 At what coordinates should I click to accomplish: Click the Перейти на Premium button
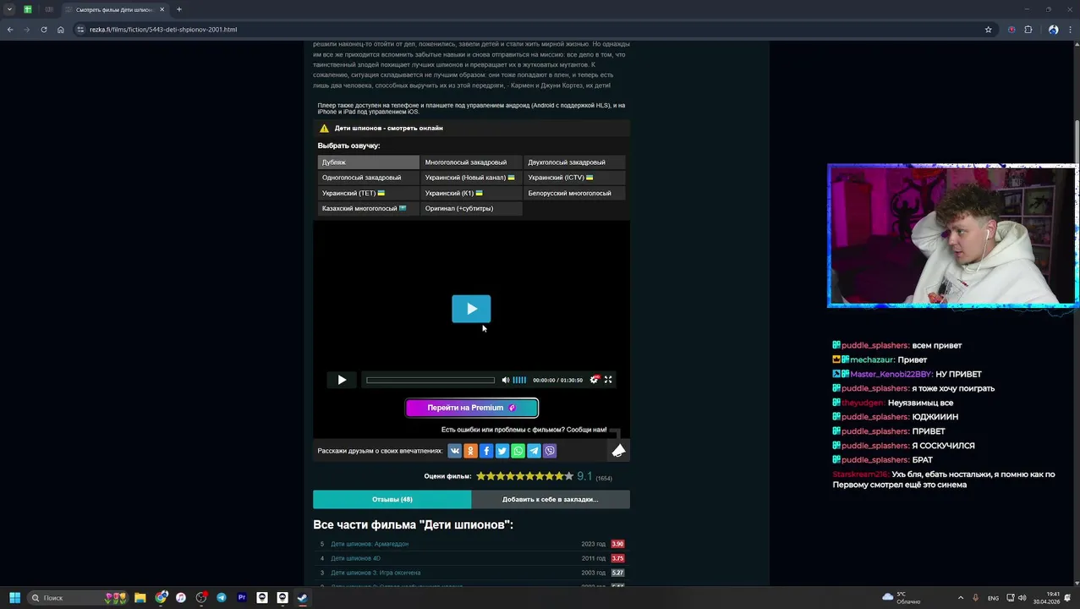tap(472, 408)
